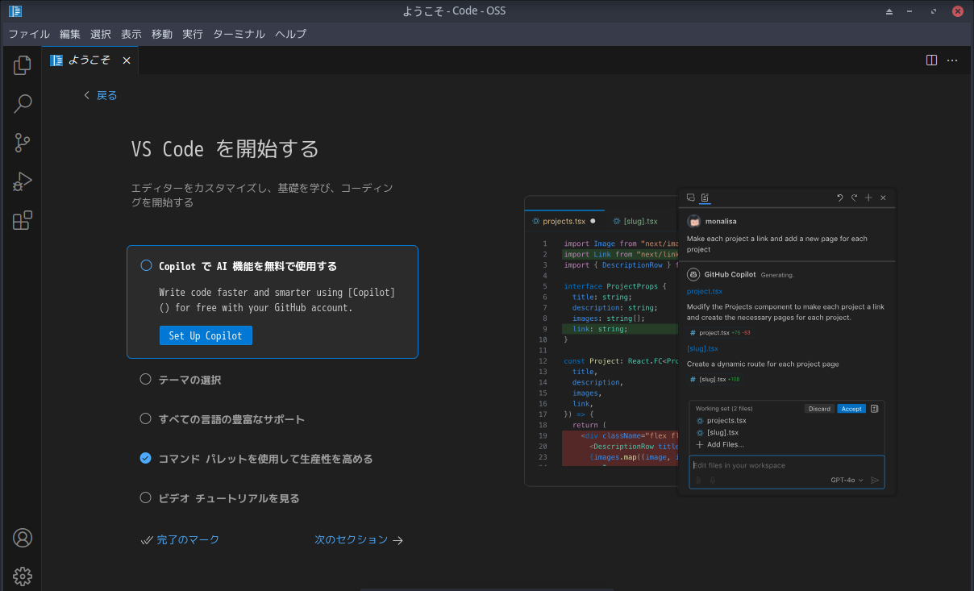
Task: Split the editor with the layout icon
Action: [x=932, y=60]
